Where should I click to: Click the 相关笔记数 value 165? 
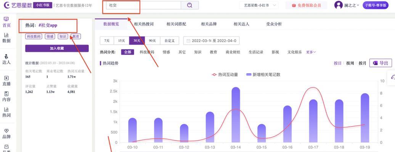28,77
